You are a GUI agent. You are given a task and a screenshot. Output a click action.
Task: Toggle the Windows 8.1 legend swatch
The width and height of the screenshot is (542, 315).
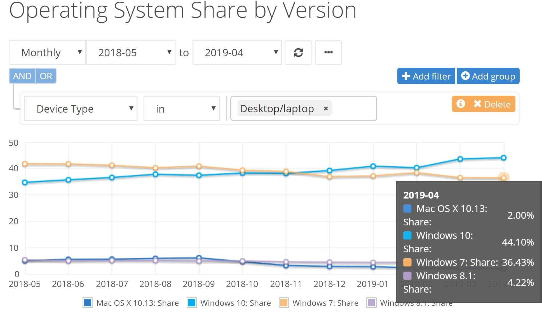tap(371, 303)
